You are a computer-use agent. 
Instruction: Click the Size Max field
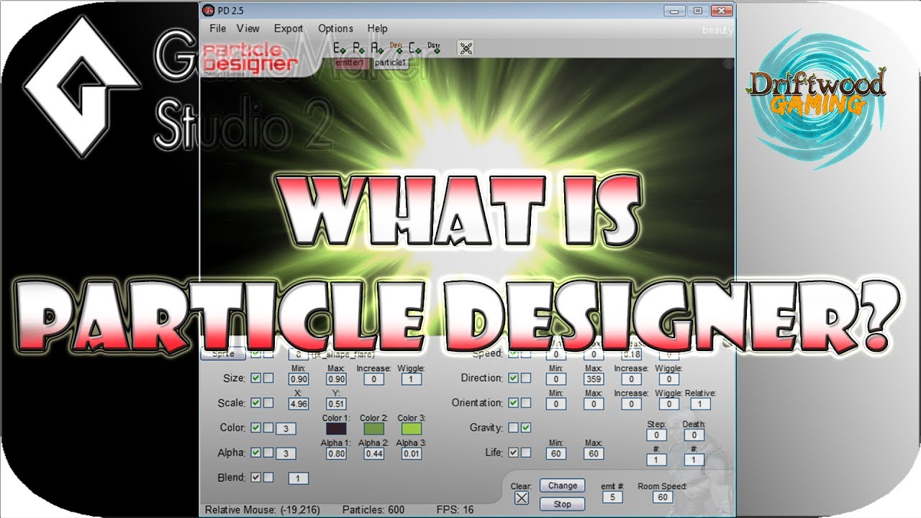[335, 379]
